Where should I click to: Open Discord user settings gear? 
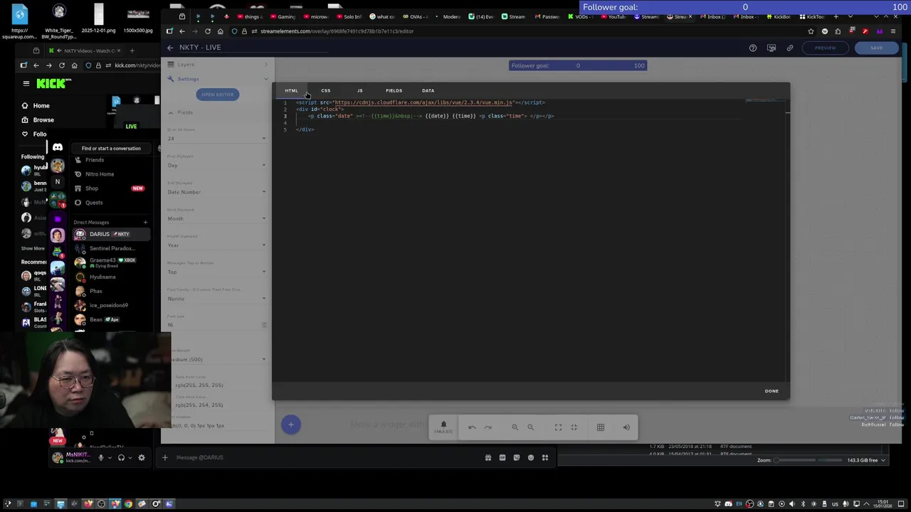click(141, 458)
